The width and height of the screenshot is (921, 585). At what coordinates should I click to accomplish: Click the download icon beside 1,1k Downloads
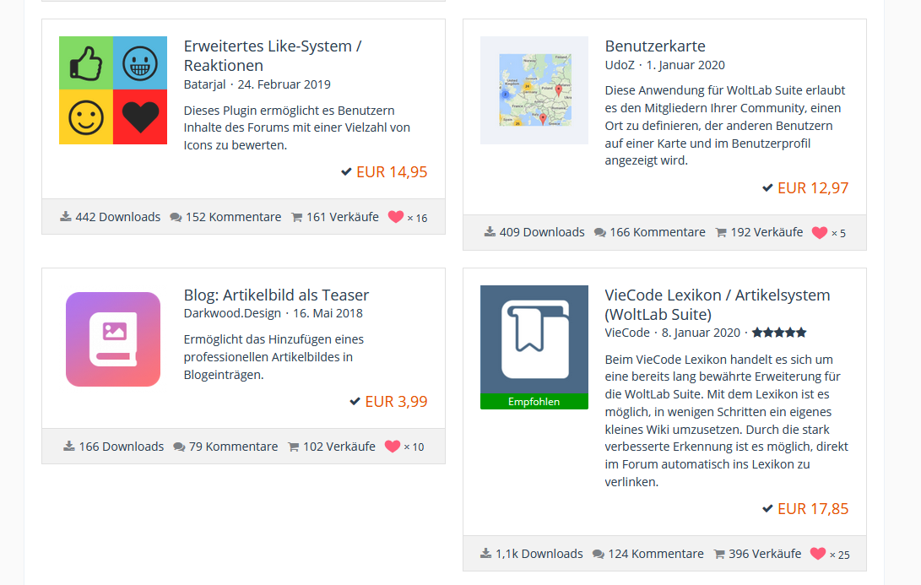(x=485, y=554)
